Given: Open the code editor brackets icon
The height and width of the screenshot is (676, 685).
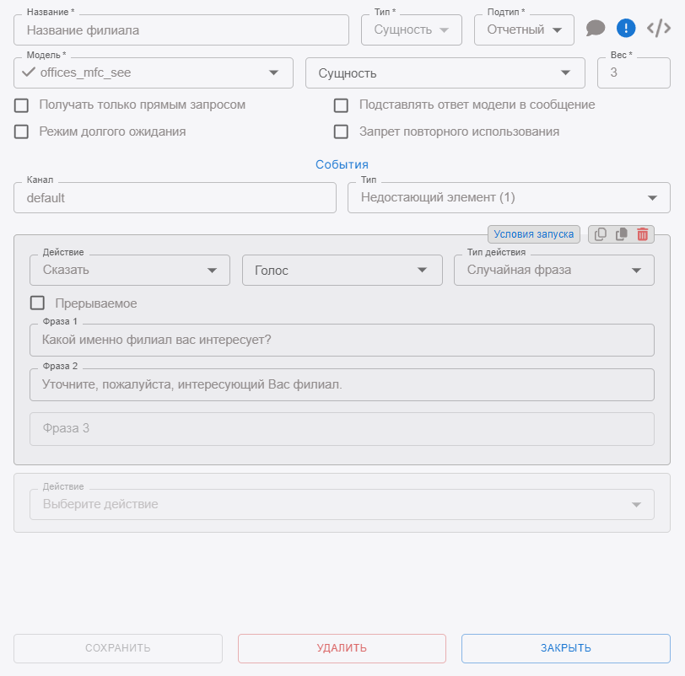Looking at the screenshot, I should (659, 29).
